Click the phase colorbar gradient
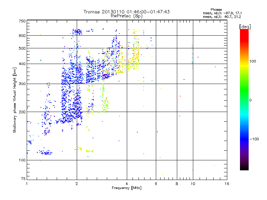The image size is (267, 200). pyautogui.click(x=244, y=100)
